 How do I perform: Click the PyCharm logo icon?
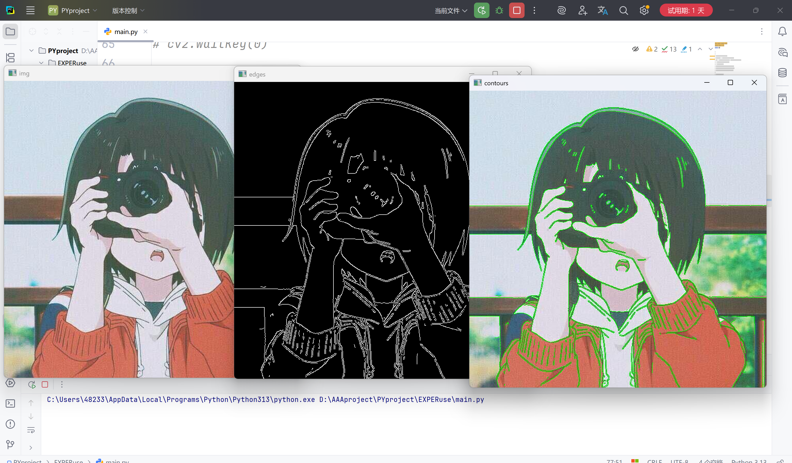pos(10,10)
